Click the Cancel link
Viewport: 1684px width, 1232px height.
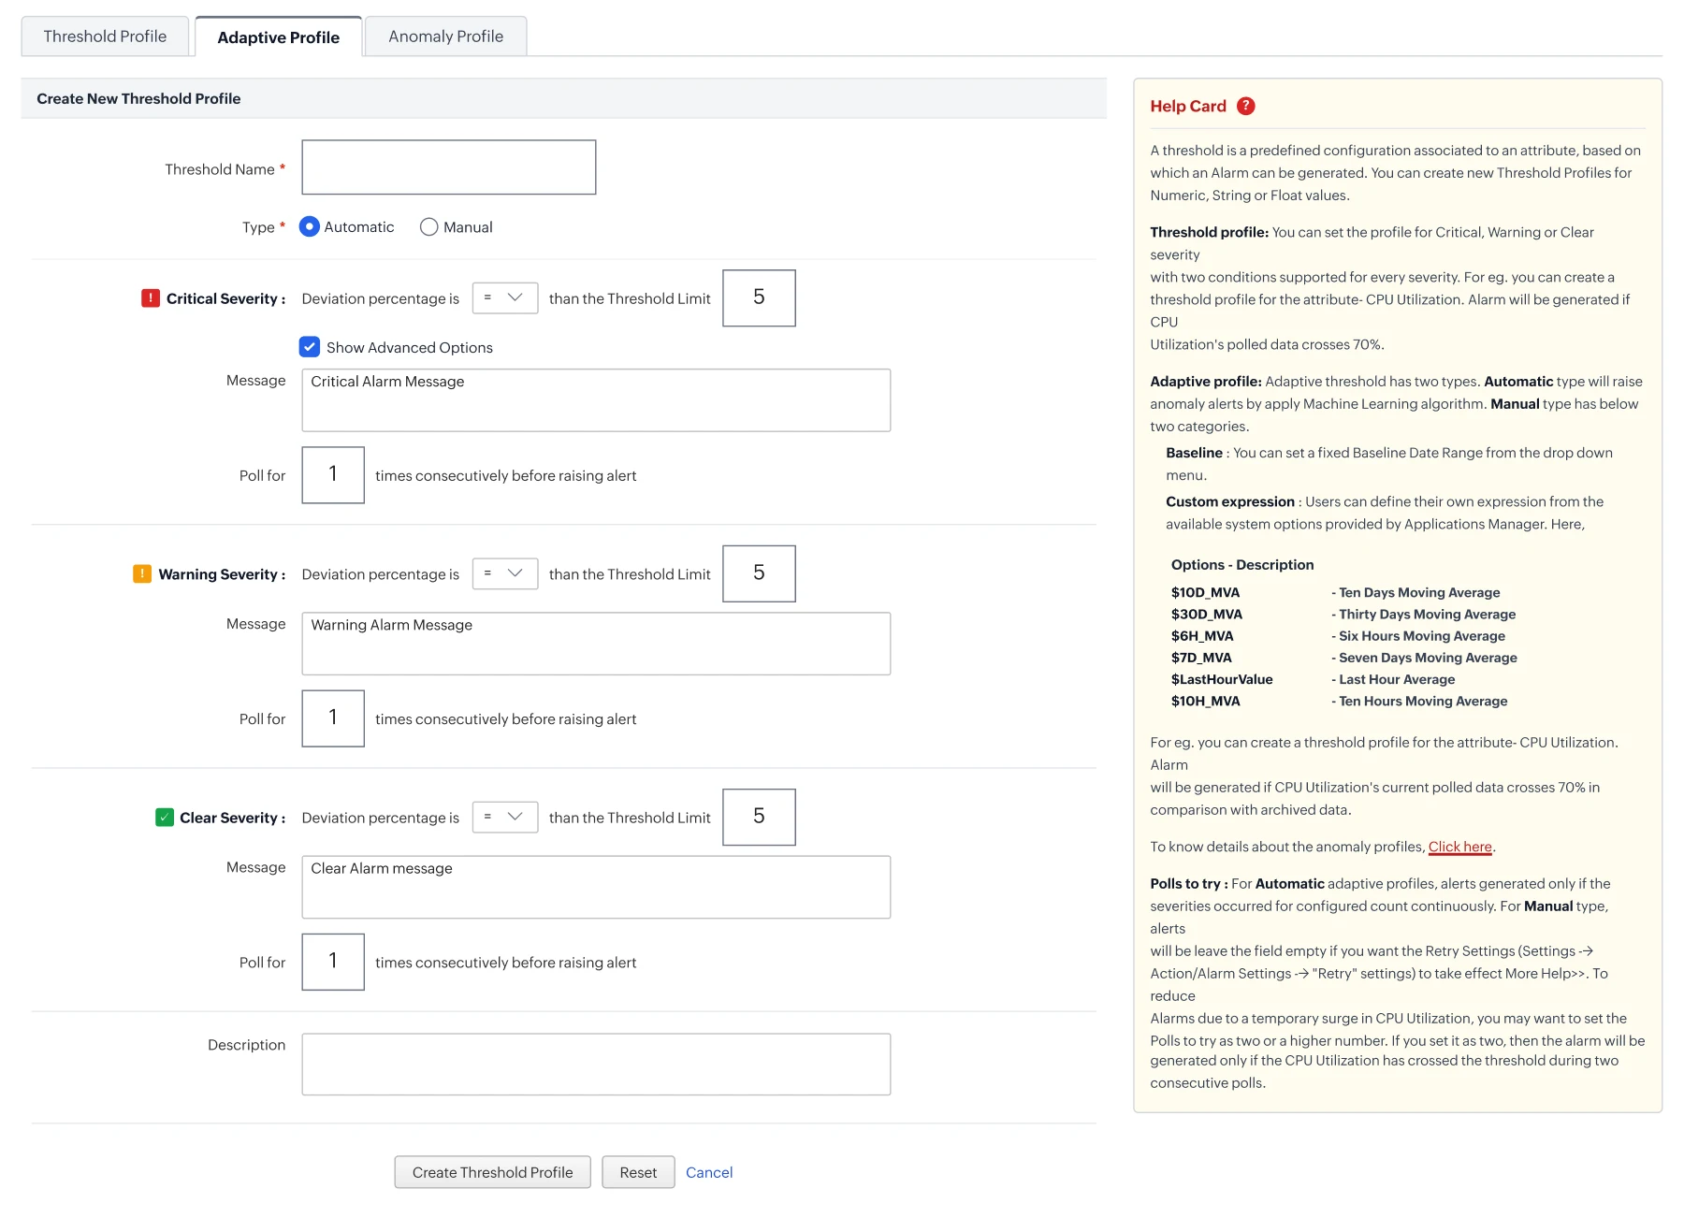click(709, 1172)
